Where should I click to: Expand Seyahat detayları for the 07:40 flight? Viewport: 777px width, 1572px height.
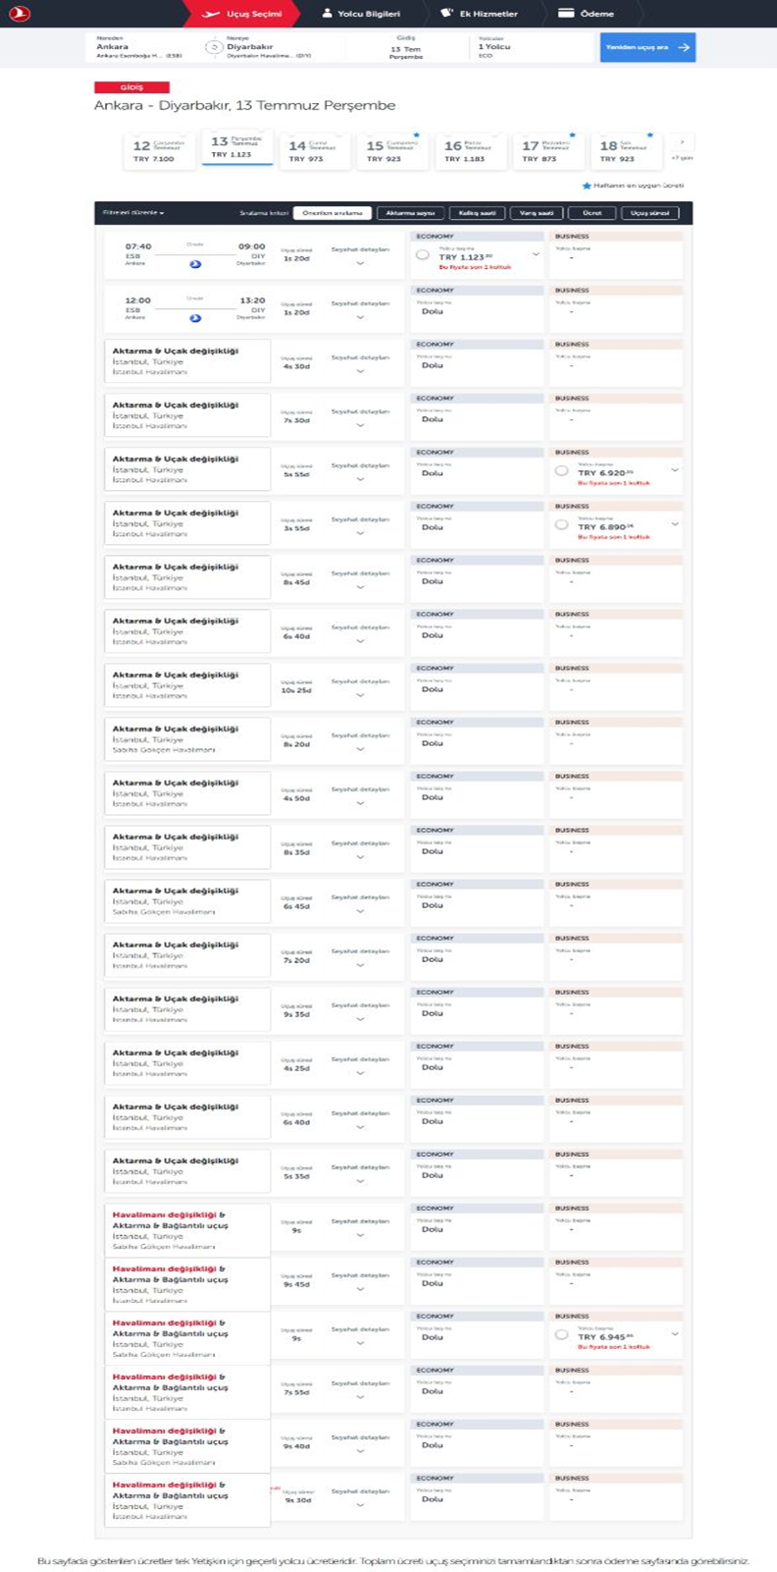360,263
